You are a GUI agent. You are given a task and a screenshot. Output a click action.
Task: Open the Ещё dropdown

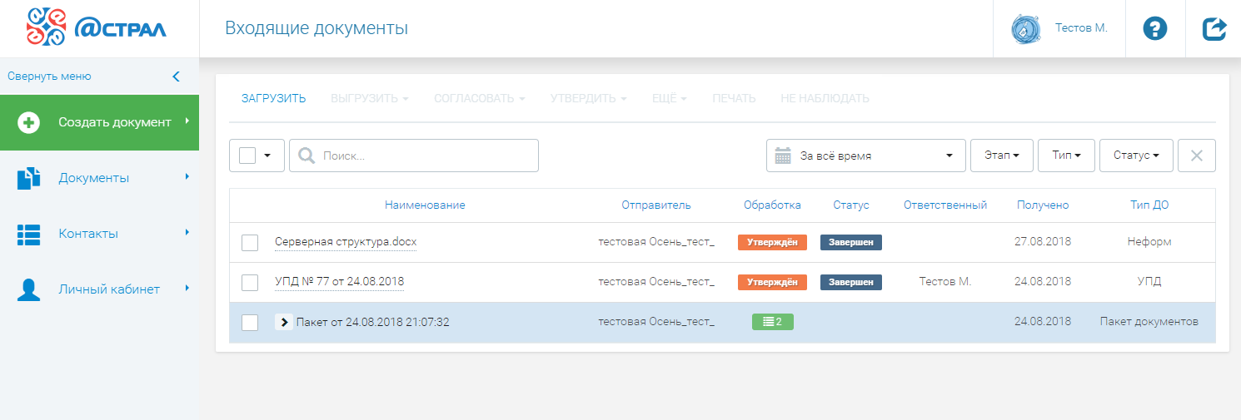tap(670, 98)
